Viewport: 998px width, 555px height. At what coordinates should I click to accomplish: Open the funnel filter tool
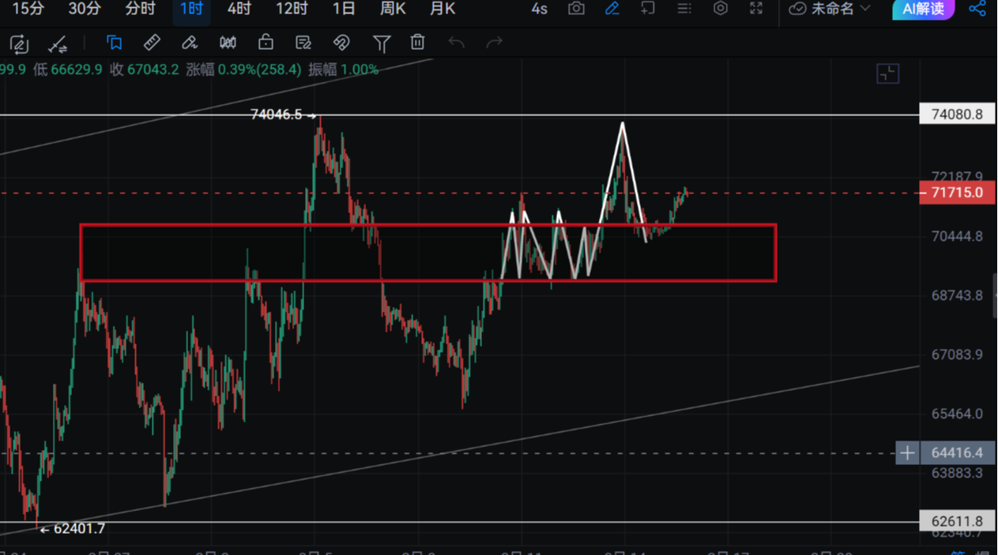tap(381, 43)
